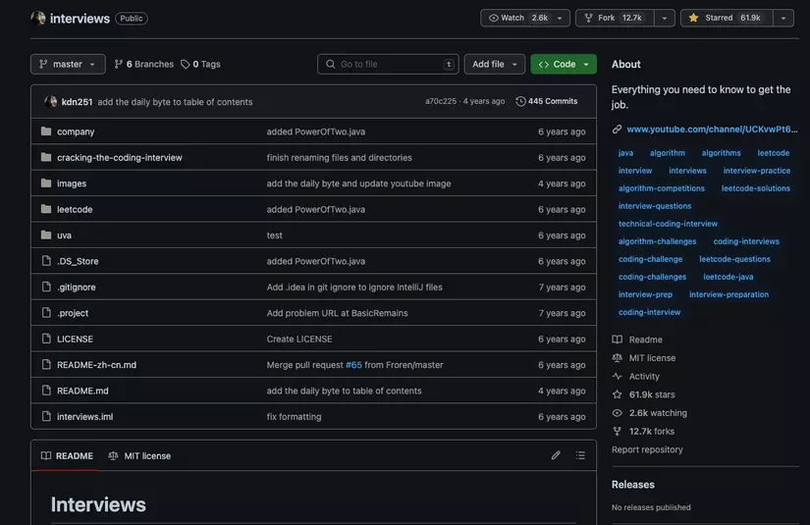The width and height of the screenshot is (810, 525).
Task: Expand the Add file dropdown
Action: pos(495,64)
